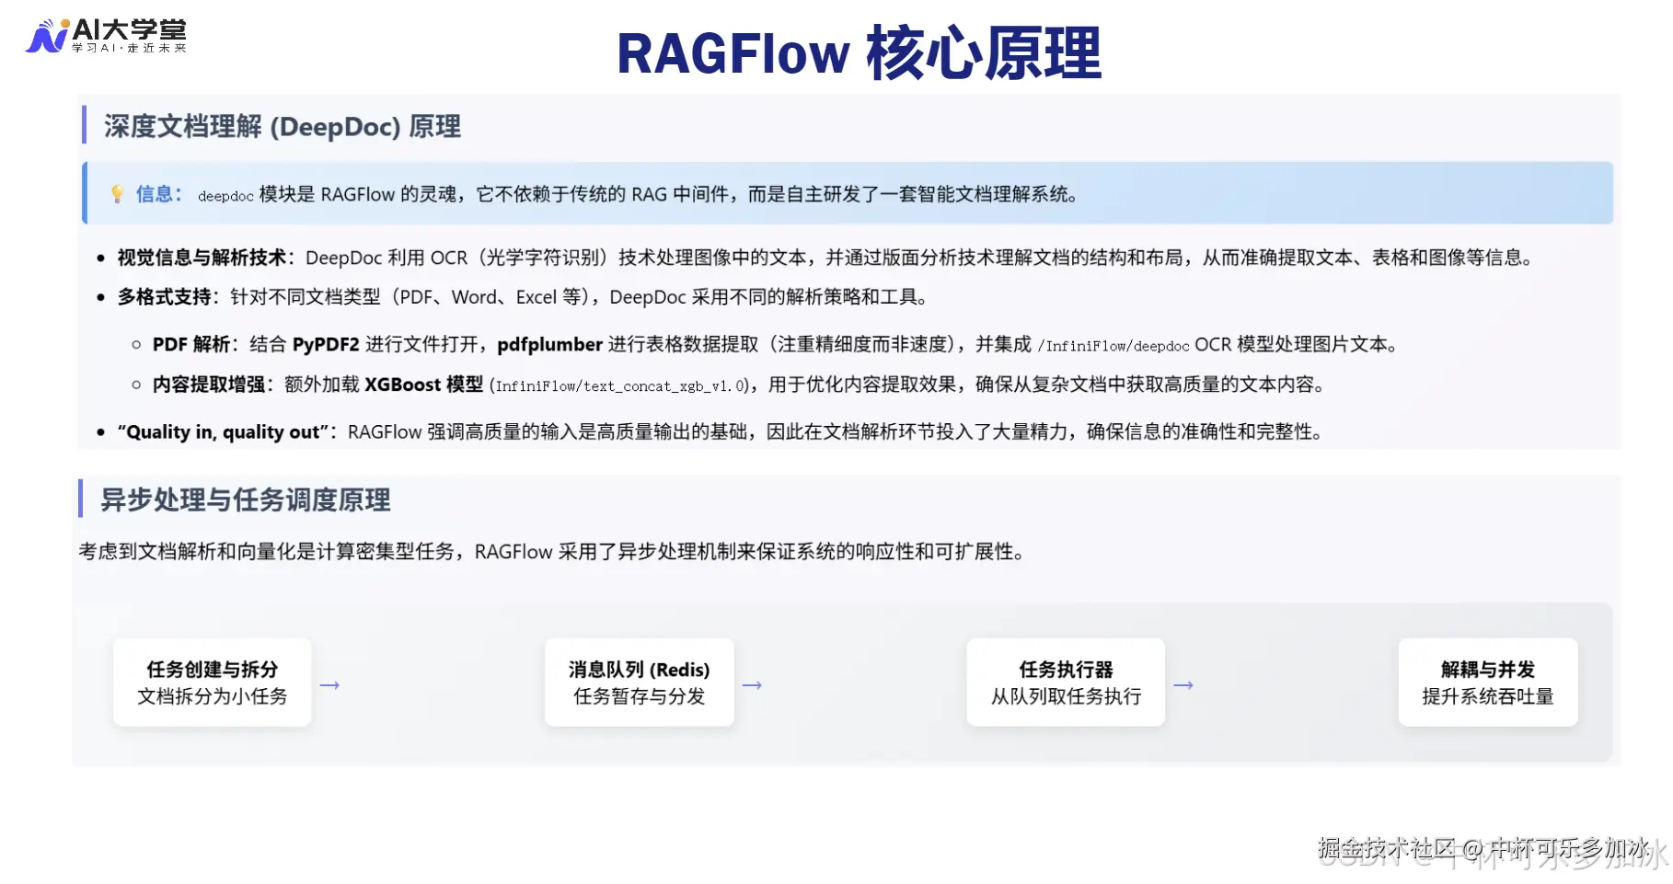Toggle the circle bullet beside PDF 解析
The width and height of the screenshot is (1673, 884).
pos(135,344)
